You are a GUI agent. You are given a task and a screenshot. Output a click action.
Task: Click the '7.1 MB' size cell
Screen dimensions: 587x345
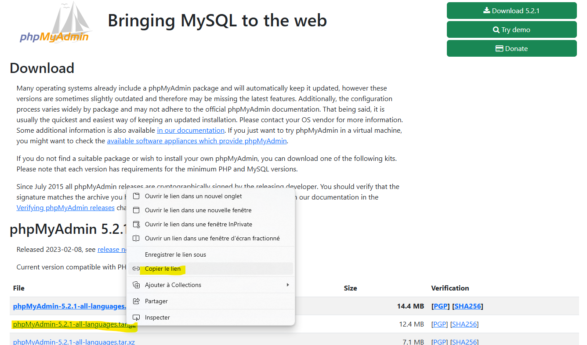click(x=413, y=341)
